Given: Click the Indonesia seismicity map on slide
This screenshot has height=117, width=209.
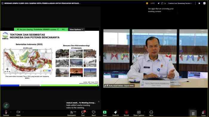Looking at the screenshot, I should (28, 61).
